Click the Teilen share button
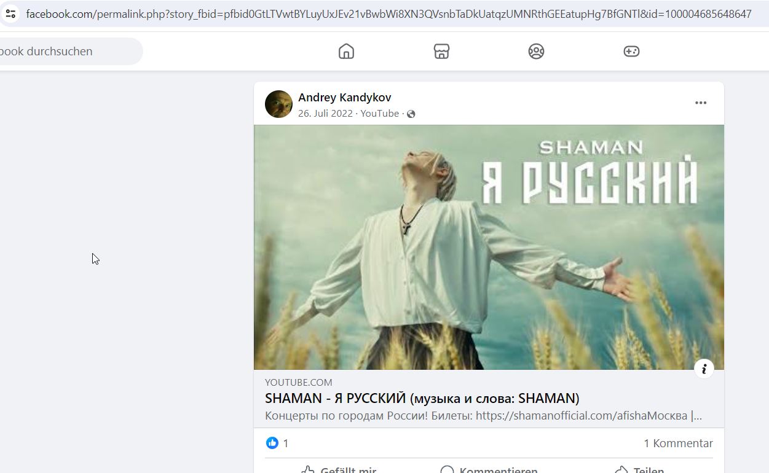This screenshot has height=473, width=769. [x=639, y=470]
